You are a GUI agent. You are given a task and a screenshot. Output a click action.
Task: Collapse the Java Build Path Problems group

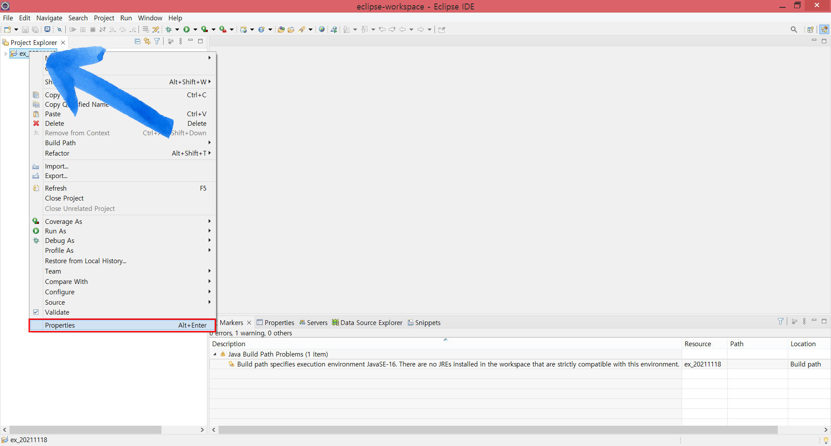(x=215, y=354)
